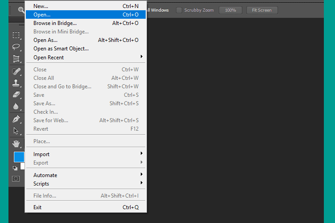This screenshot has height=223, width=335.
Task: Enable the Scrubby Zoom checkbox
Action: point(179,10)
